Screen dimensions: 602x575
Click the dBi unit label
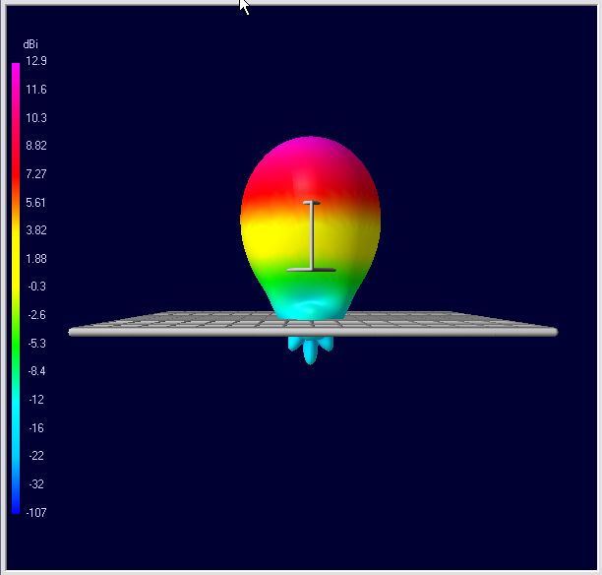[30, 44]
